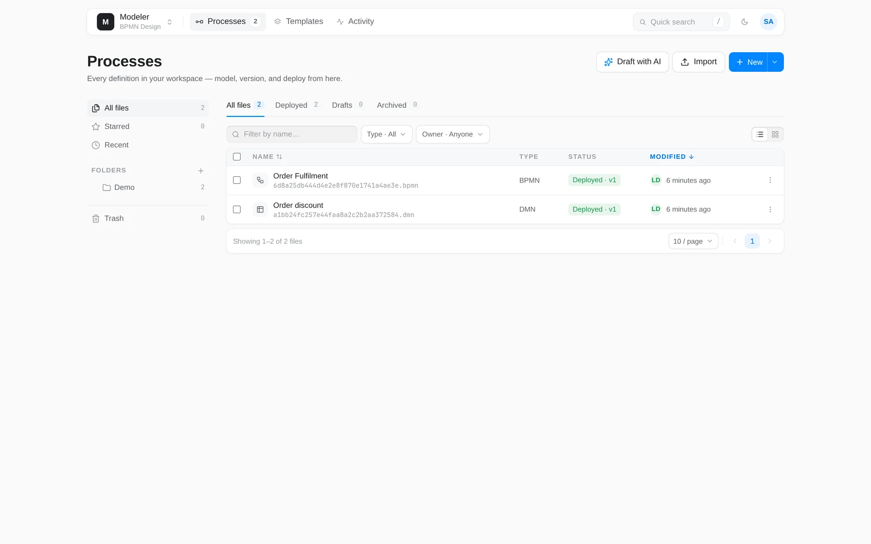This screenshot has width=871, height=544.
Task: Open the 10 / page size dropdown
Action: (x=694, y=241)
